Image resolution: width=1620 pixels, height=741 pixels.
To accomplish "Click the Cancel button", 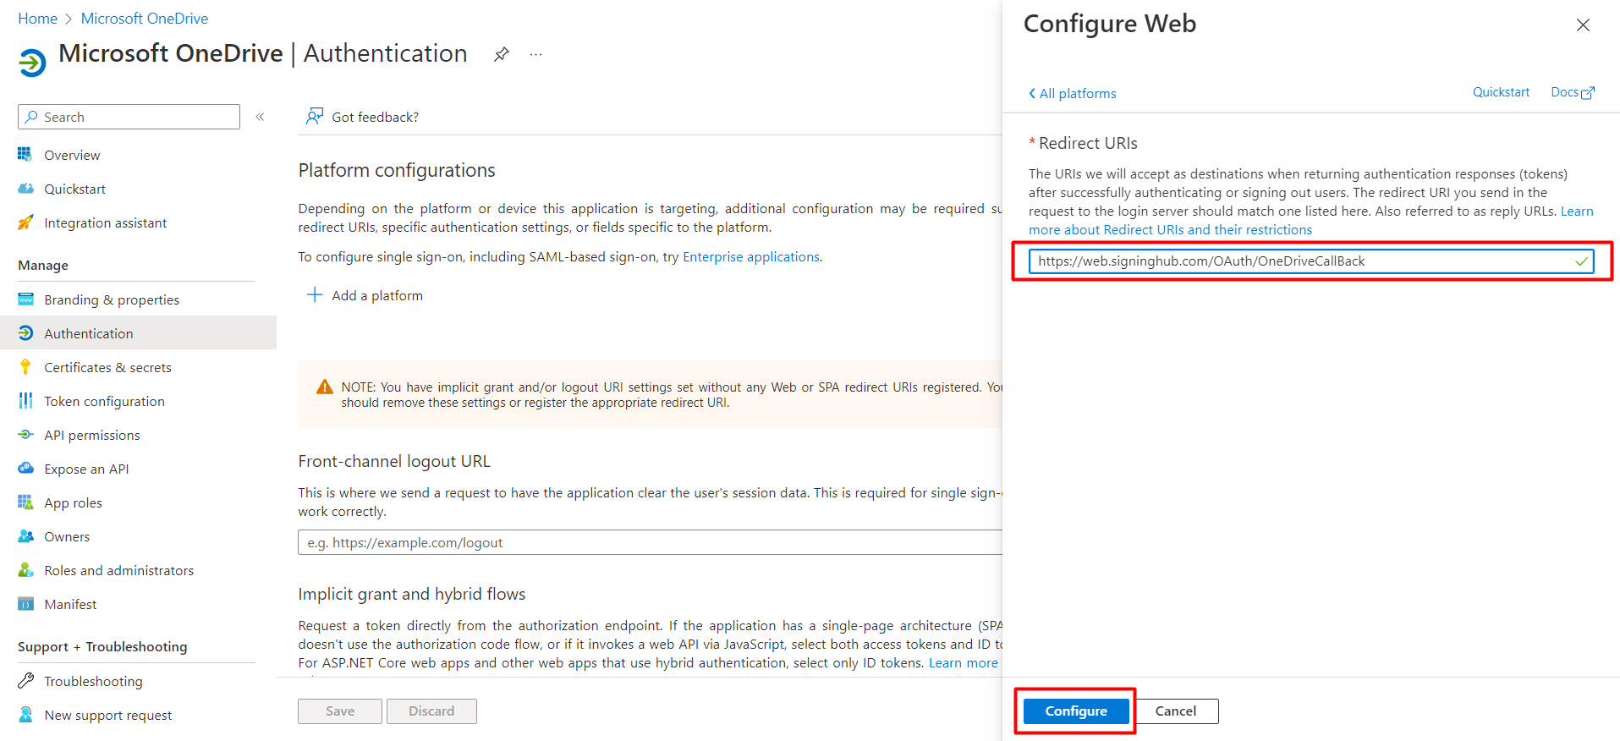I will click(x=1176, y=711).
